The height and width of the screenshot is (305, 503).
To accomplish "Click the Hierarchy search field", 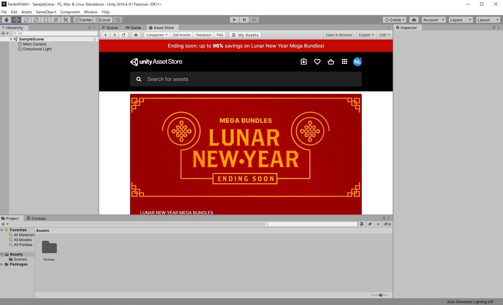I will pos(55,33).
